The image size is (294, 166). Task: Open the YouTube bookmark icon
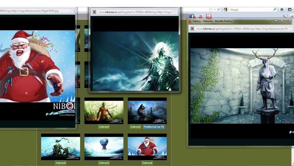[200, 16]
